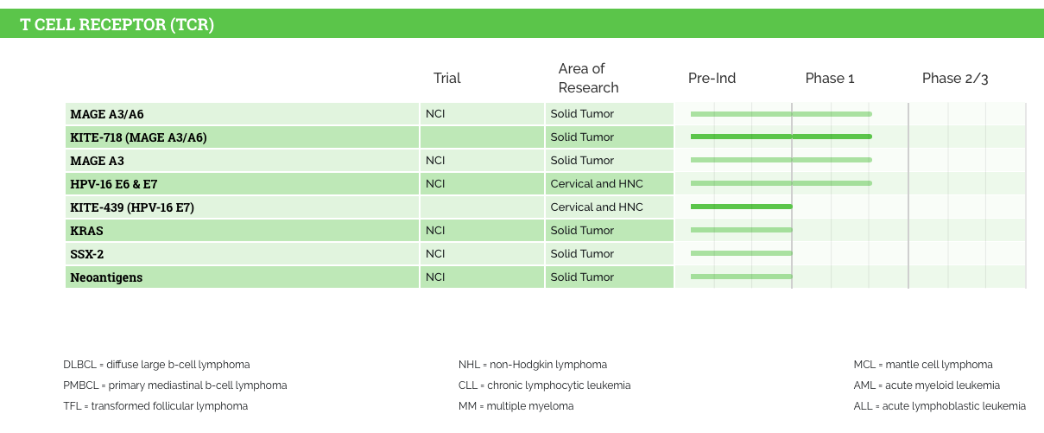1044x433 pixels.
Task: Select the HPV-16 E6 & E7 row name
Action: point(113,184)
